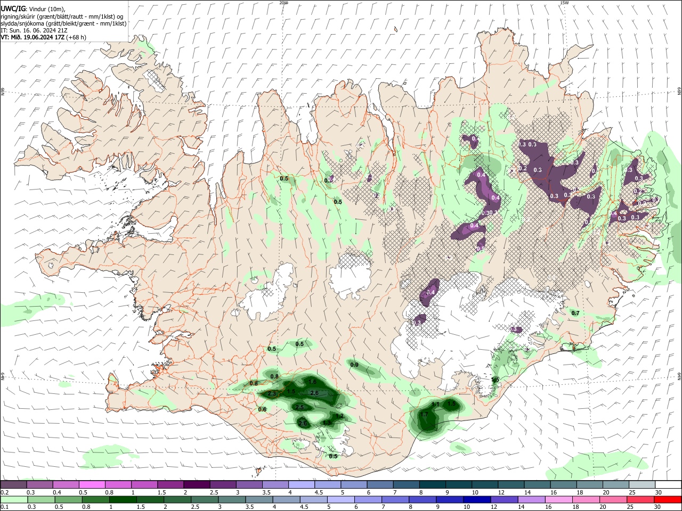Screen dimensions: 682x511
Task: Choose the grey-green 3 swatch in rain scale
Action: pos(231,500)
